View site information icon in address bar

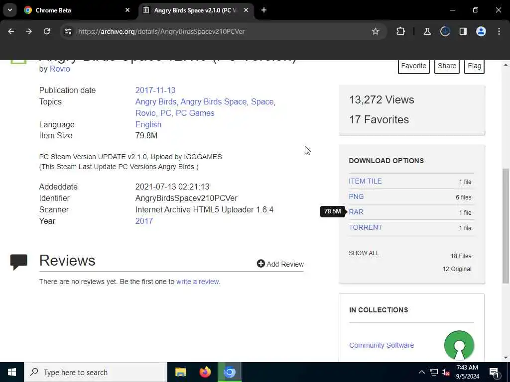pos(68,31)
